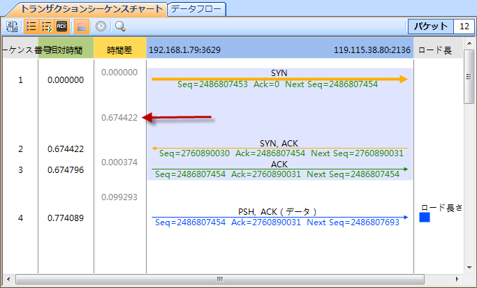
Task: Toggle the list icon with green arrow
Action: [47, 26]
